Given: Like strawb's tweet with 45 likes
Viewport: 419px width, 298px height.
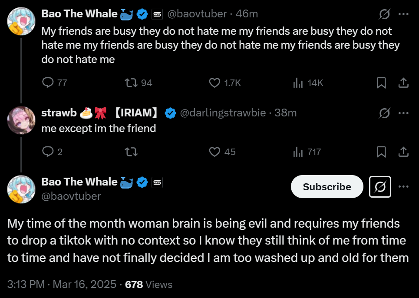Looking at the screenshot, I should click(x=214, y=152).
